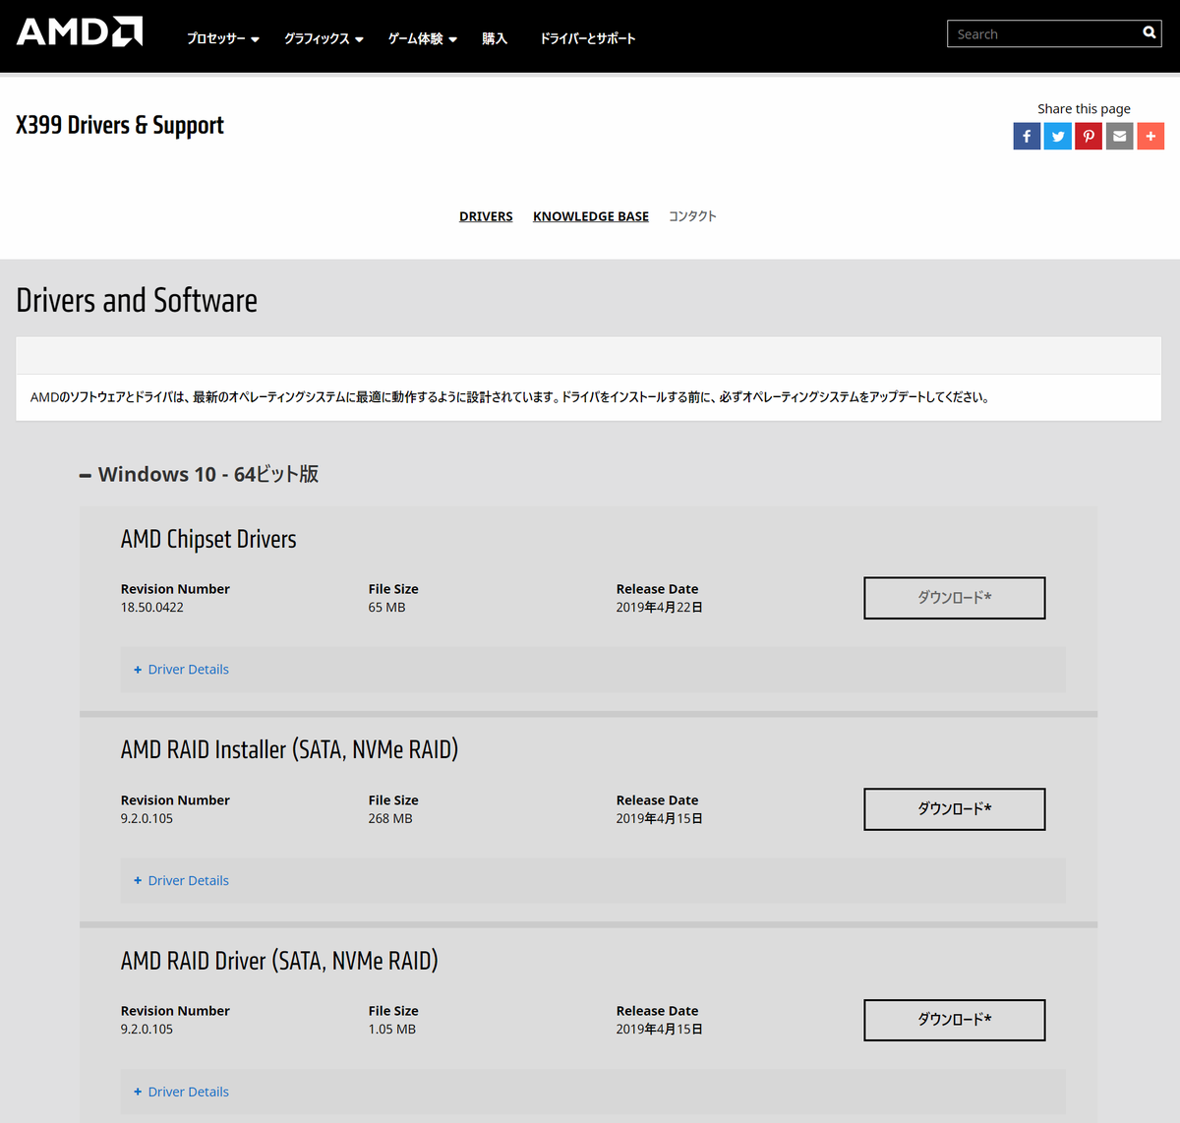Click the Drivers and Software heading

point(137,300)
